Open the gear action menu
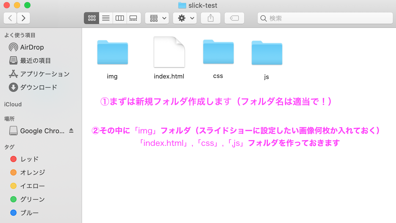This screenshot has width=396, height=223. (x=185, y=18)
